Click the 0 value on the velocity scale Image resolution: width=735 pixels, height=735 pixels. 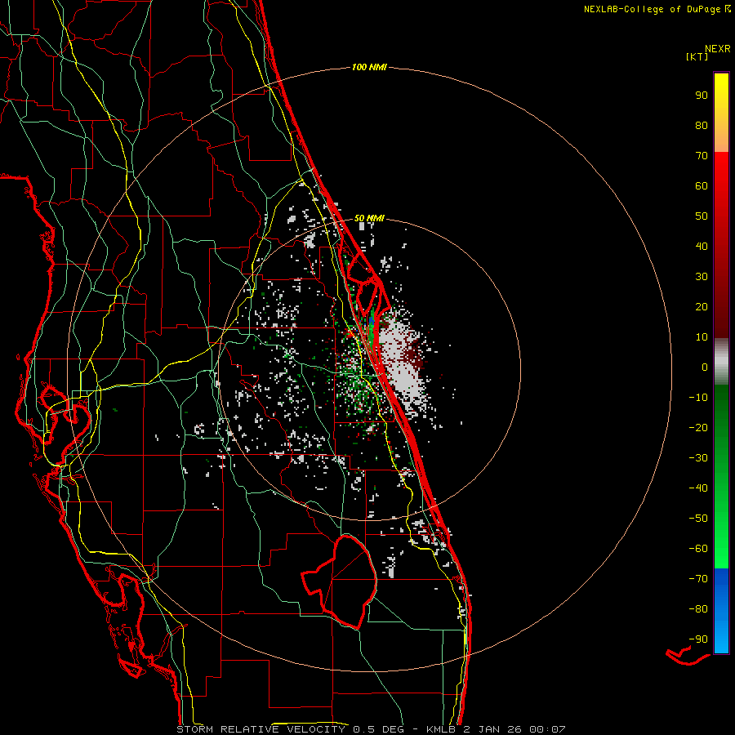coord(705,367)
